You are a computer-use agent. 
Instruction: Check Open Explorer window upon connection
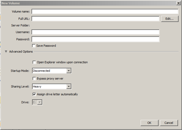[x=34, y=62]
